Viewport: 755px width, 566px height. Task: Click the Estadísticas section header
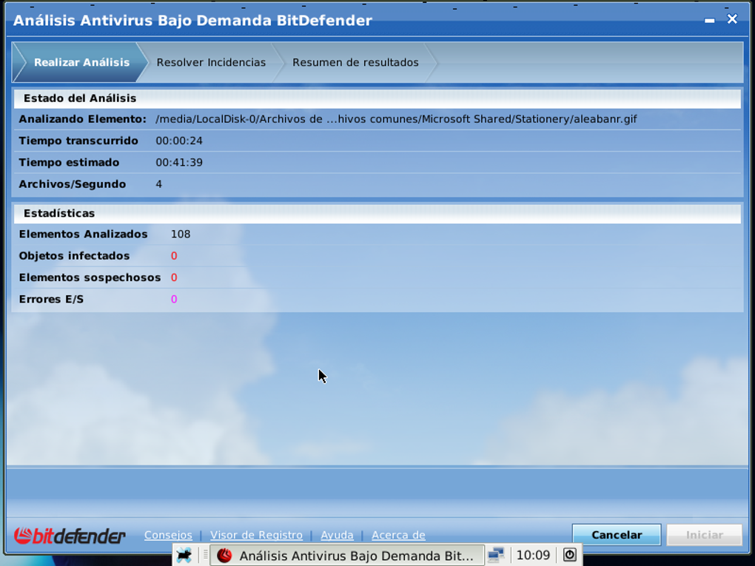(x=377, y=213)
